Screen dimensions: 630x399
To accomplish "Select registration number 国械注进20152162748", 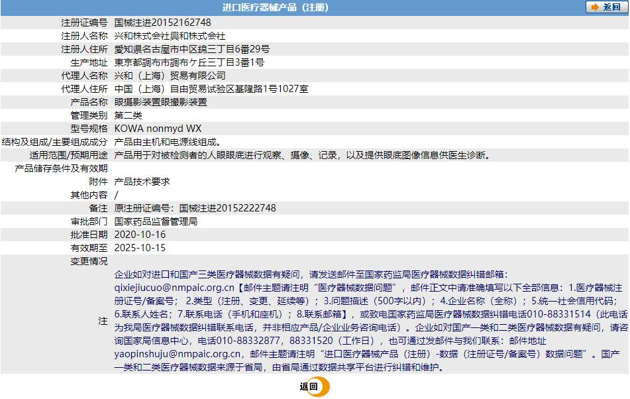I will [x=162, y=23].
